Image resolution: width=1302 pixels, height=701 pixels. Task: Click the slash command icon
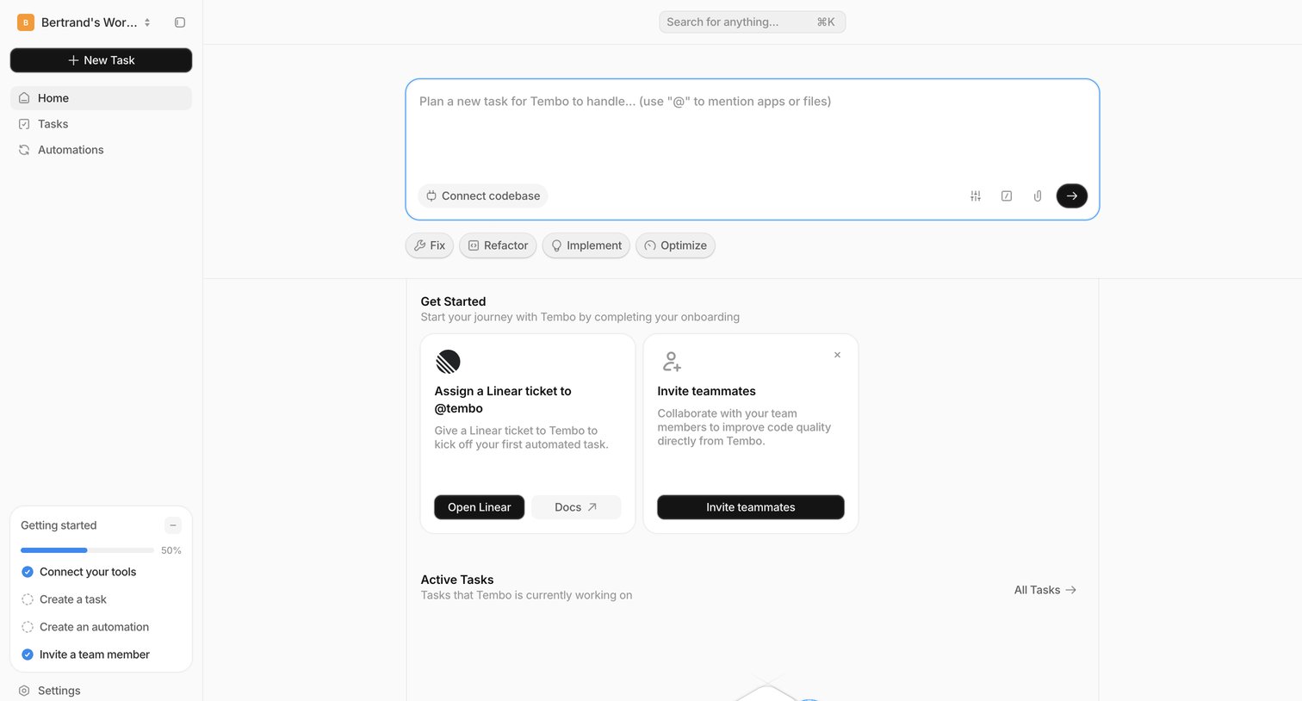tap(1007, 196)
